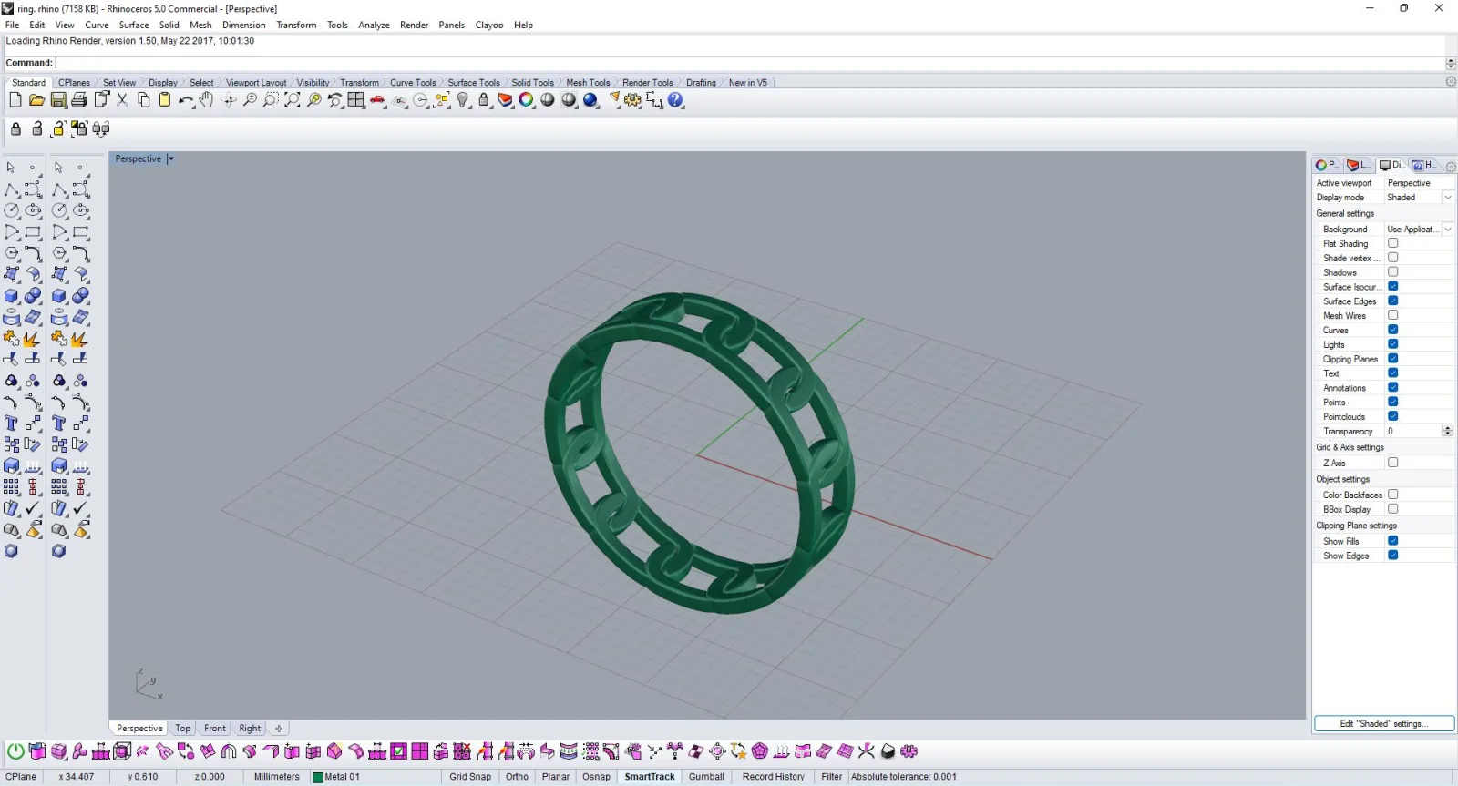The height and width of the screenshot is (786, 1458).
Task: Click the color wheel icon in Standard toolbar
Action: tap(527, 100)
